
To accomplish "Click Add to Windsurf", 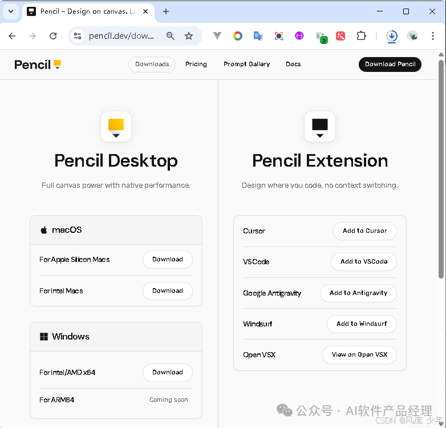I will pyautogui.click(x=362, y=324).
